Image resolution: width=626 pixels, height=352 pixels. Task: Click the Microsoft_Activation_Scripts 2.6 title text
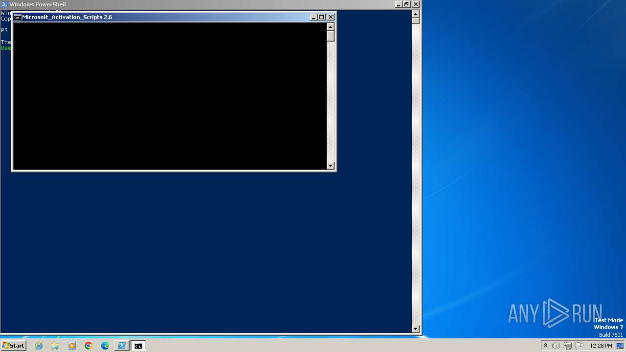(x=67, y=17)
